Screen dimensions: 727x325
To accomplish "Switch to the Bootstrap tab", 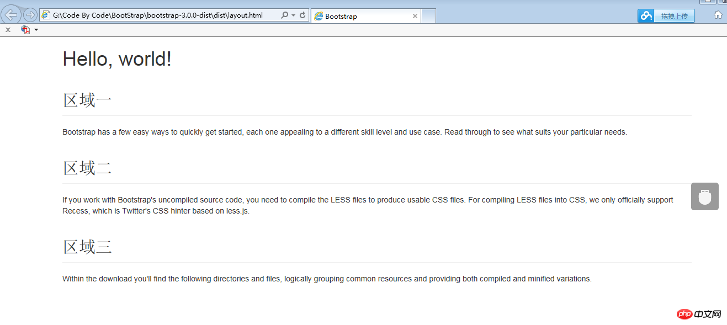I will coord(366,16).
